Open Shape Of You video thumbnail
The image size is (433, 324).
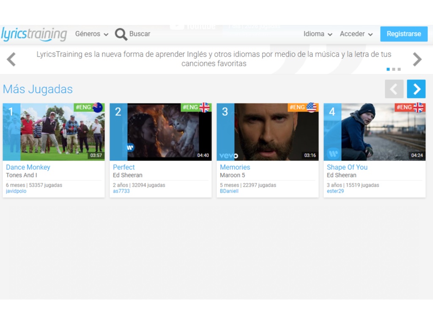pos(375,132)
